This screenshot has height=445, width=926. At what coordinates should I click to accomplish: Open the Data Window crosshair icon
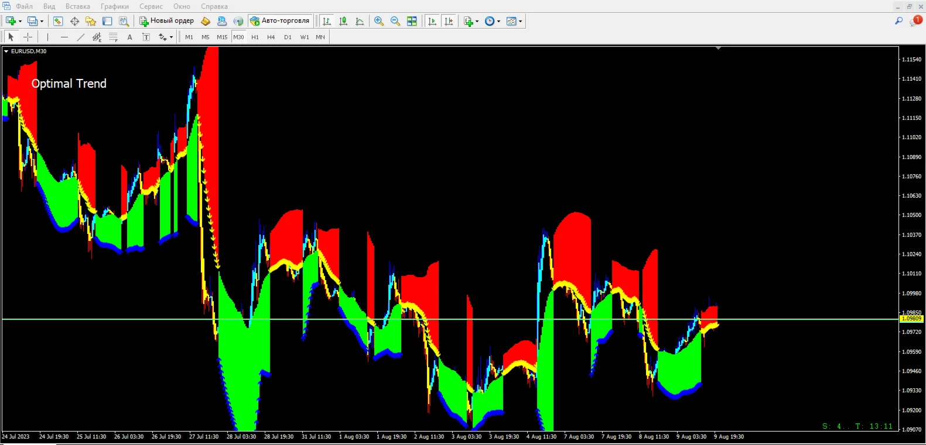pyautogui.click(x=74, y=21)
